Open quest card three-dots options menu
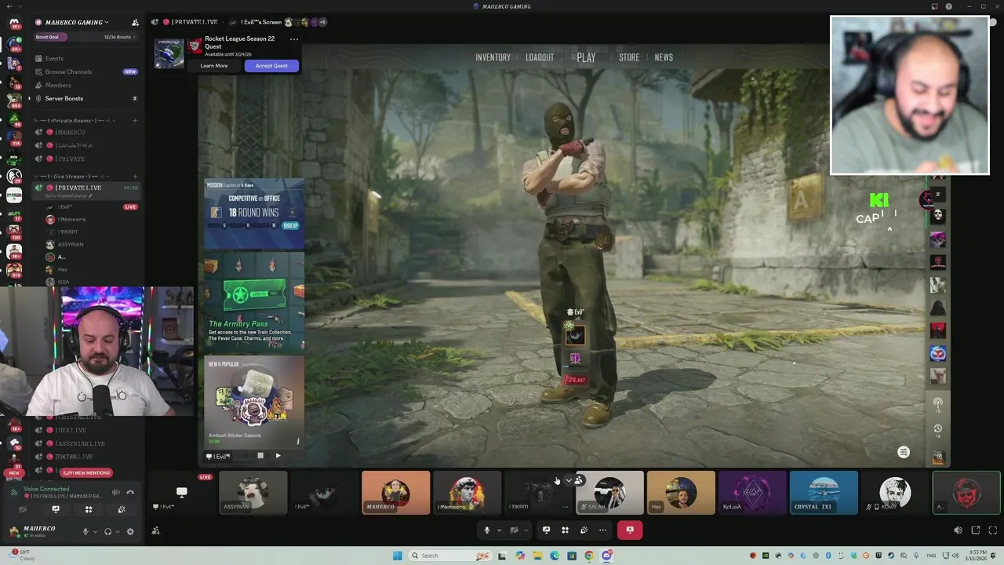 pos(293,38)
